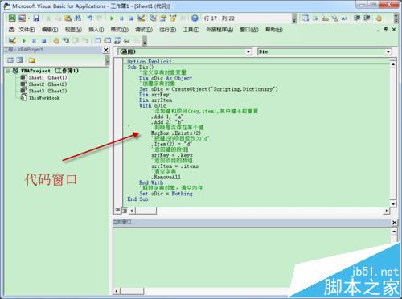Click the Quick Watch glasses icon
Screen dimensions: 402x299
point(127,41)
